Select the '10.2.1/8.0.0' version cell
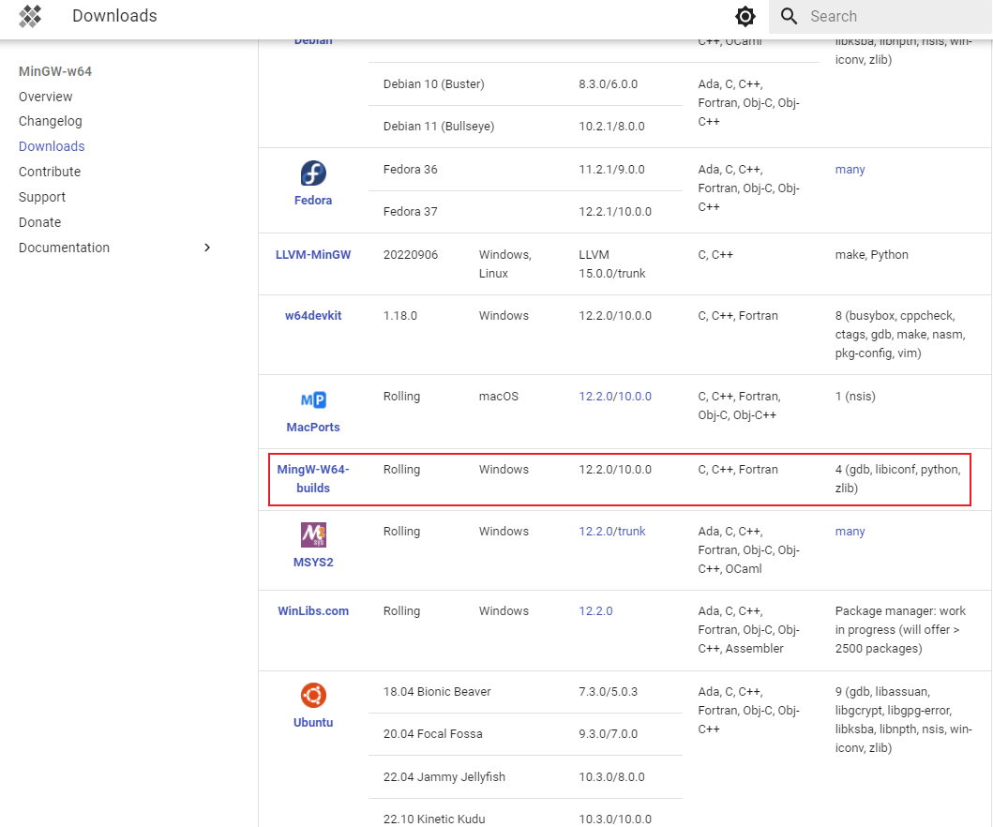Screen dimensions: 993x827 [x=611, y=126]
